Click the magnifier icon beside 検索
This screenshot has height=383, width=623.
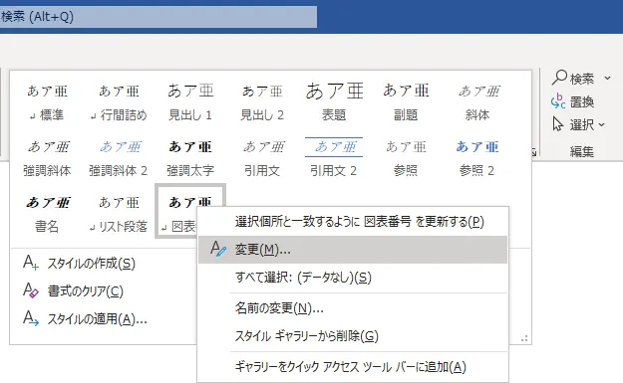559,78
